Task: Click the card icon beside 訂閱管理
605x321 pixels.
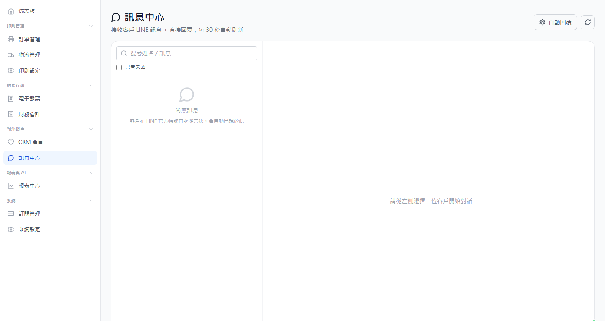Action: click(11, 214)
